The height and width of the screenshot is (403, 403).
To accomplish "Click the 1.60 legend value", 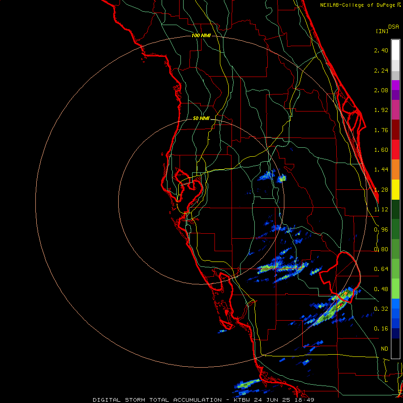I will [x=381, y=150].
